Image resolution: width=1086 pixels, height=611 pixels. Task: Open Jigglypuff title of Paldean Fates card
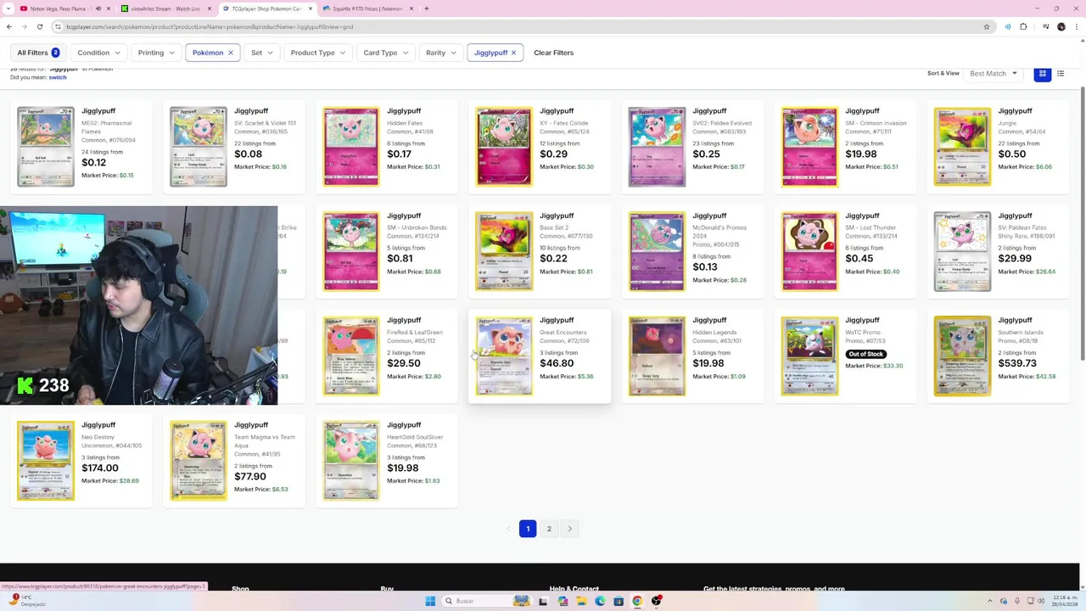click(1015, 216)
